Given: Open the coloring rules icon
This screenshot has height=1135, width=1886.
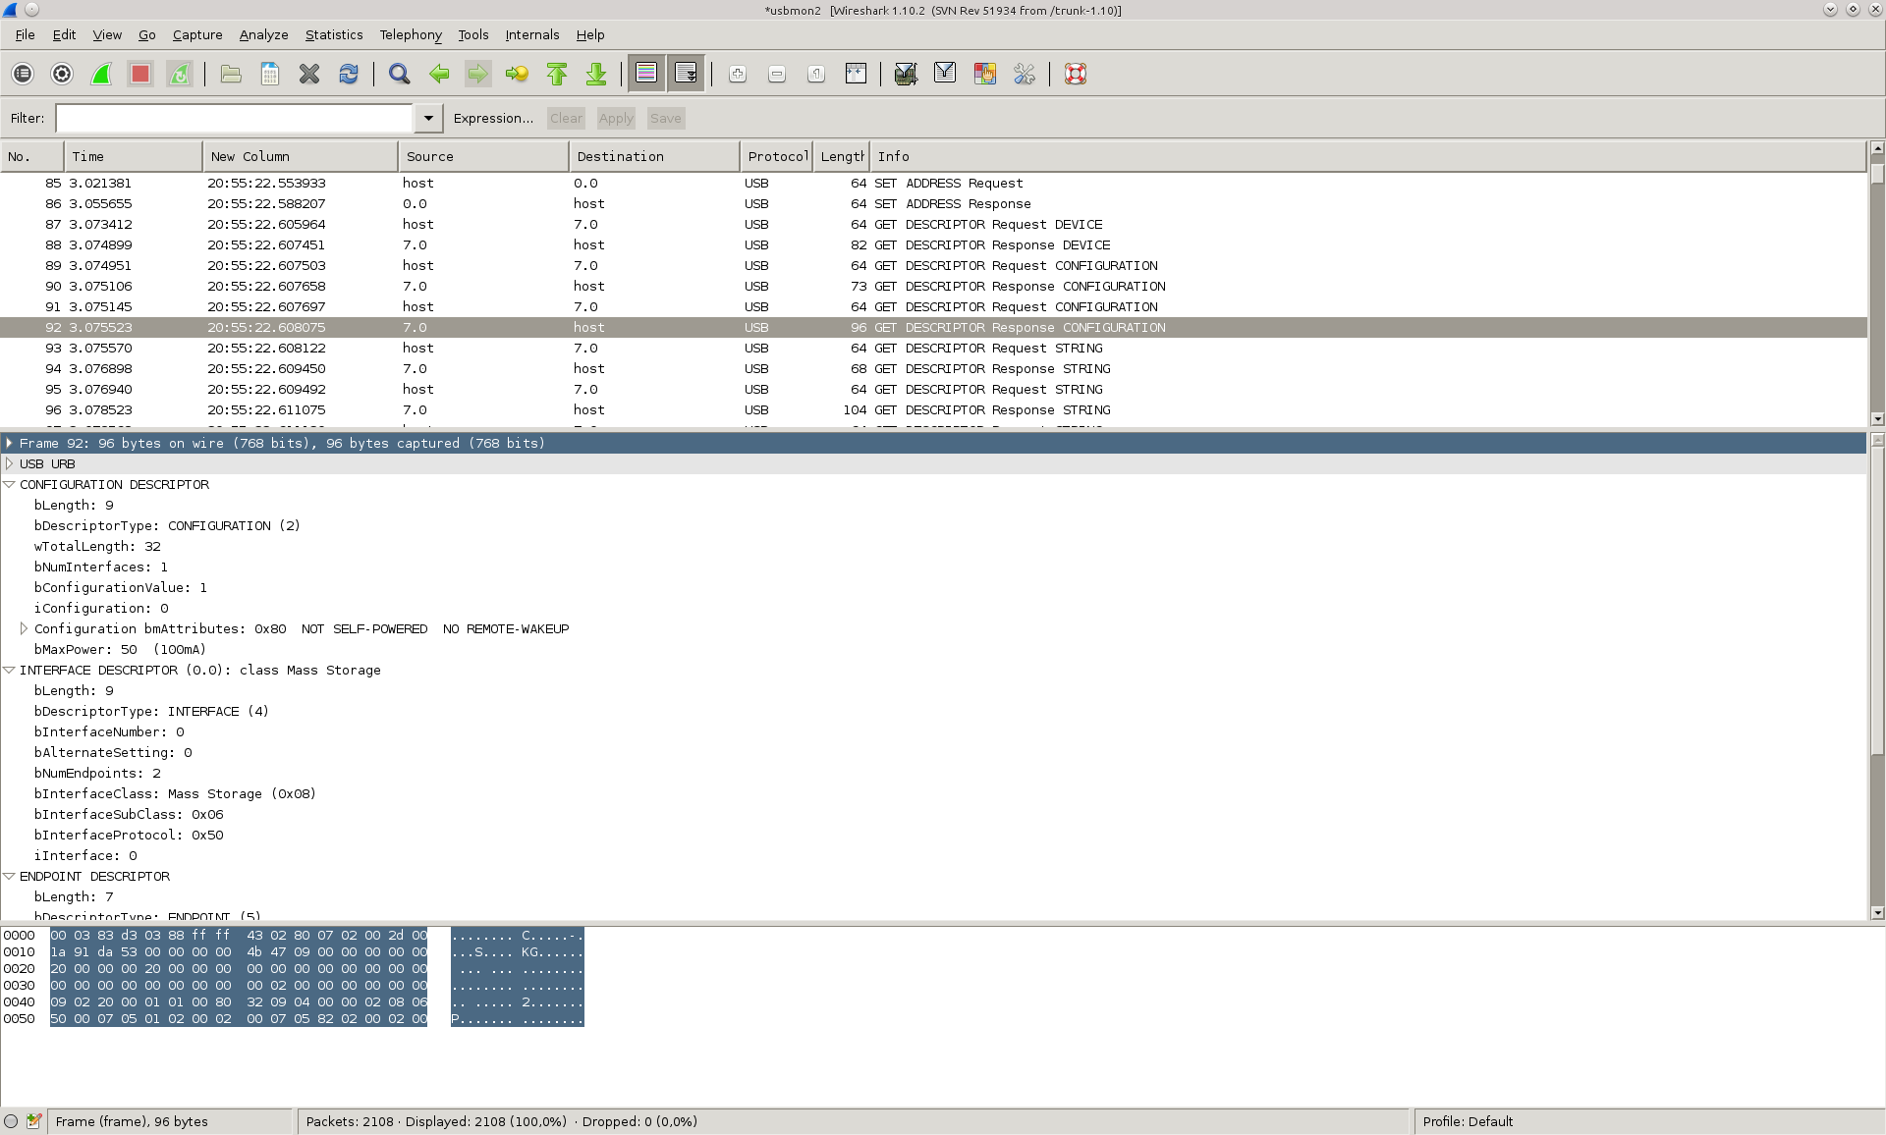Looking at the screenshot, I should pos(984,74).
